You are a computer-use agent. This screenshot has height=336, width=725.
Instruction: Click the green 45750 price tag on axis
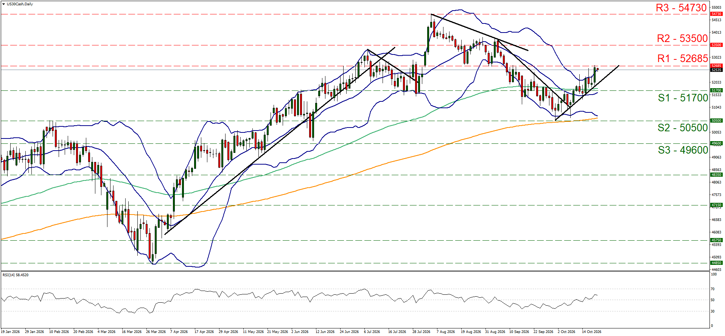[x=717, y=240]
